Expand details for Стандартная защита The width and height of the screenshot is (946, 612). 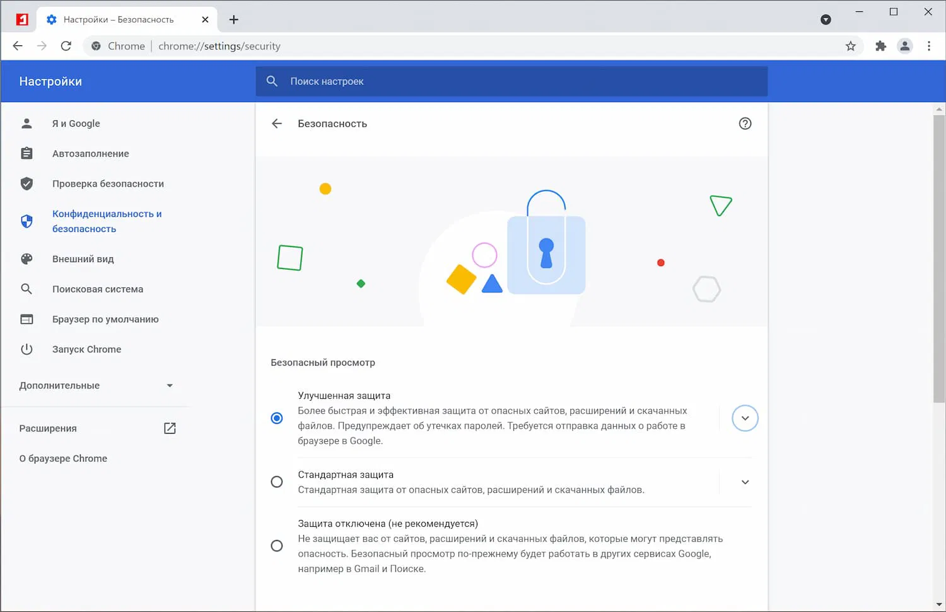tap(745, 482)
